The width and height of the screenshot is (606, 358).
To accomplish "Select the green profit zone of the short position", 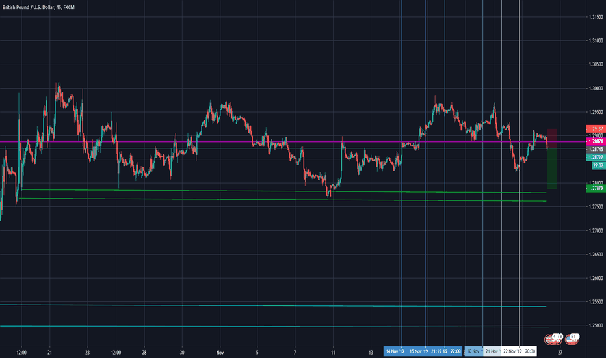I will [552, 169].
